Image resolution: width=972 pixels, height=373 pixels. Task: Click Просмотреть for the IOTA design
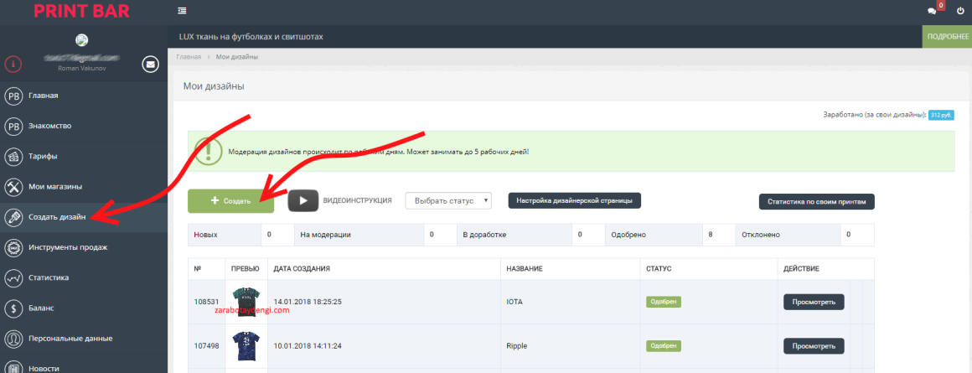(x=813, y=302)
